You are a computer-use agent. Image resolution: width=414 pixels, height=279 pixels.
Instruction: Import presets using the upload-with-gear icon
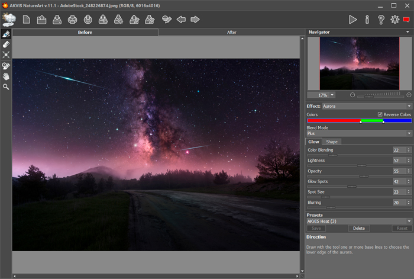tap(103, 20)
